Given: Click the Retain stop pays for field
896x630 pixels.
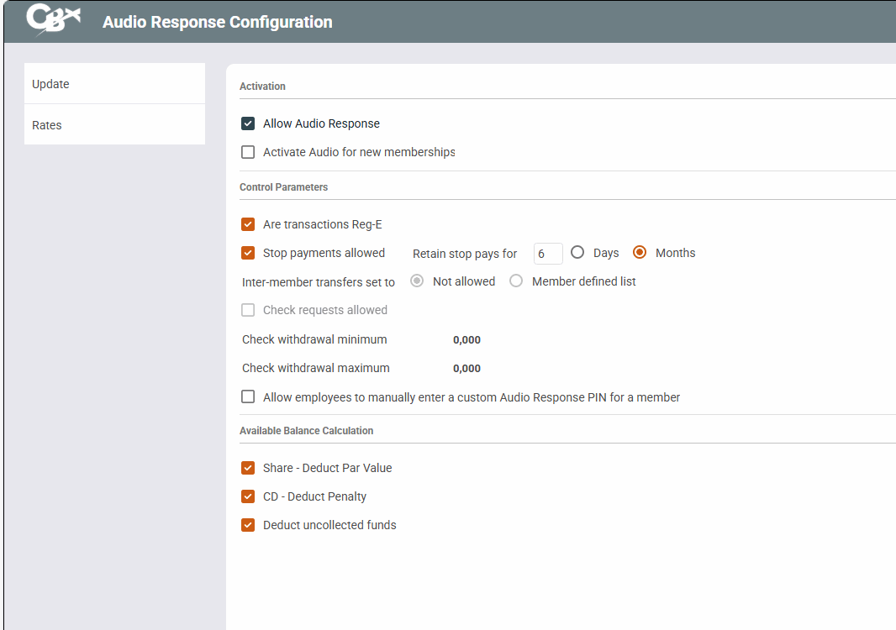Looking at the screenshot, I should pos(548,254).
